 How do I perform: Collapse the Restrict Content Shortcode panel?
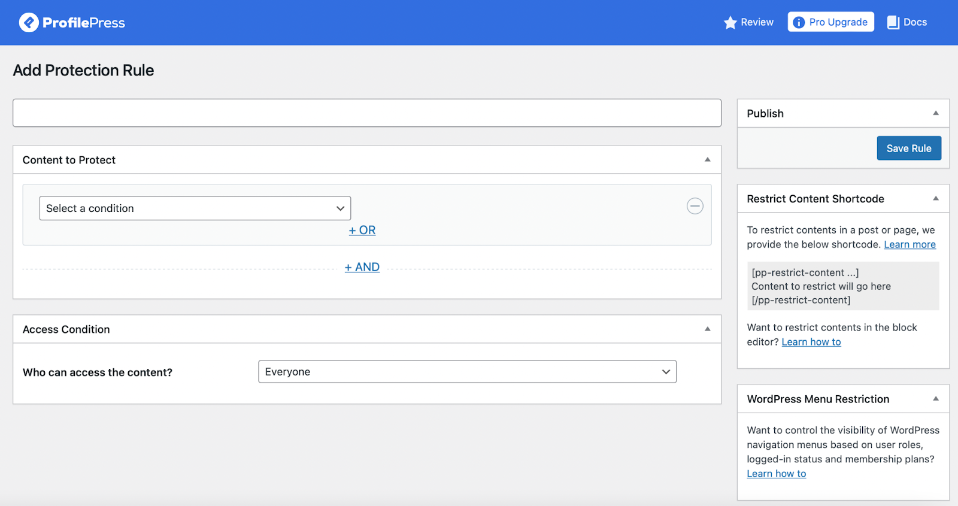pyautogui.click(x=936, y=198)
